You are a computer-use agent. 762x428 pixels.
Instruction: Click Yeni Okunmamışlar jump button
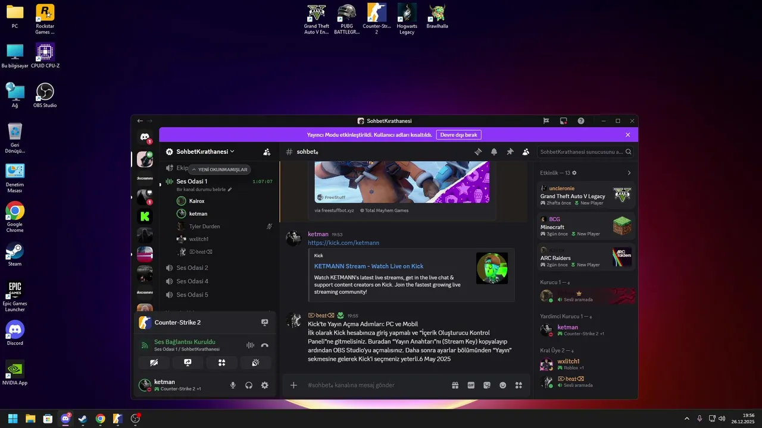coord(219,169)
